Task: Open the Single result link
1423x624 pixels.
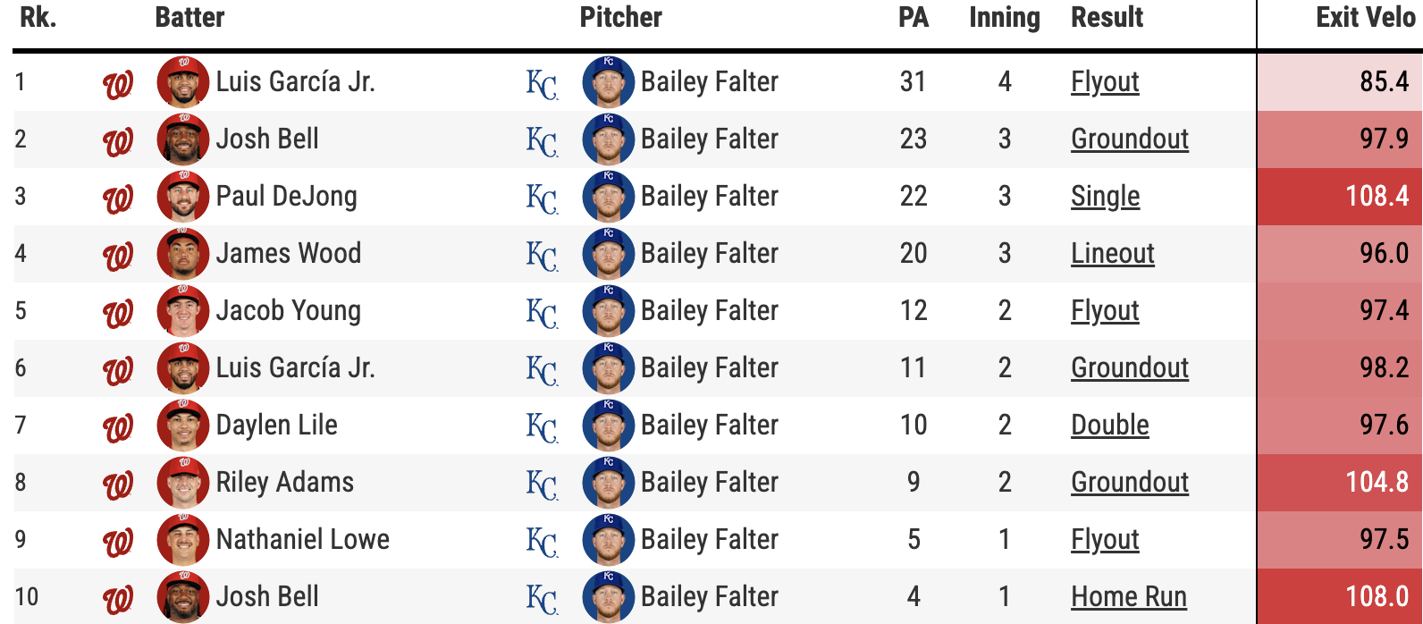Action: (x=1105, y=197)
